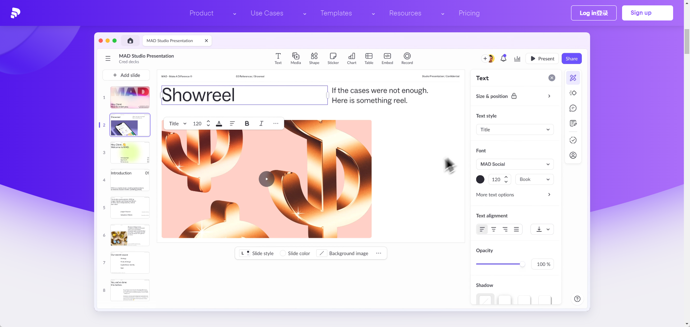The width and height of the screenshot is (690, 327).
Task: Select the no-shadow option
Action: [x=485, y=300]
